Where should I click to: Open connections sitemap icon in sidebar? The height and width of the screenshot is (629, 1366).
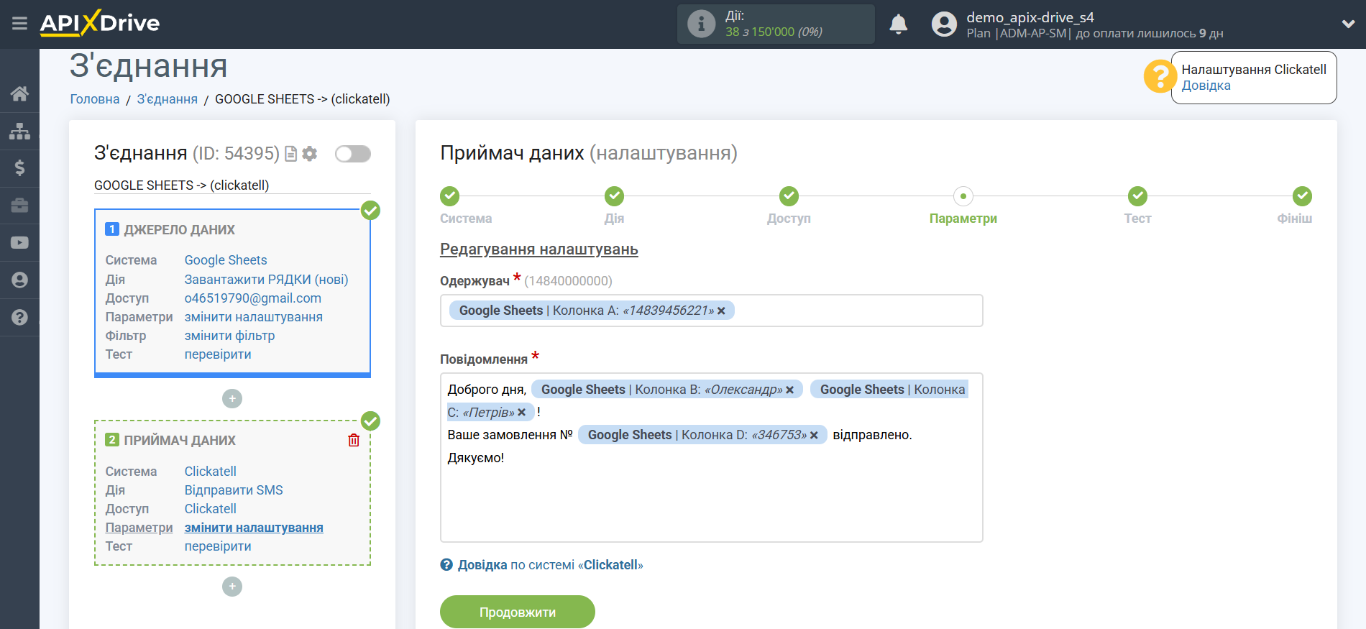pos(19,131)
